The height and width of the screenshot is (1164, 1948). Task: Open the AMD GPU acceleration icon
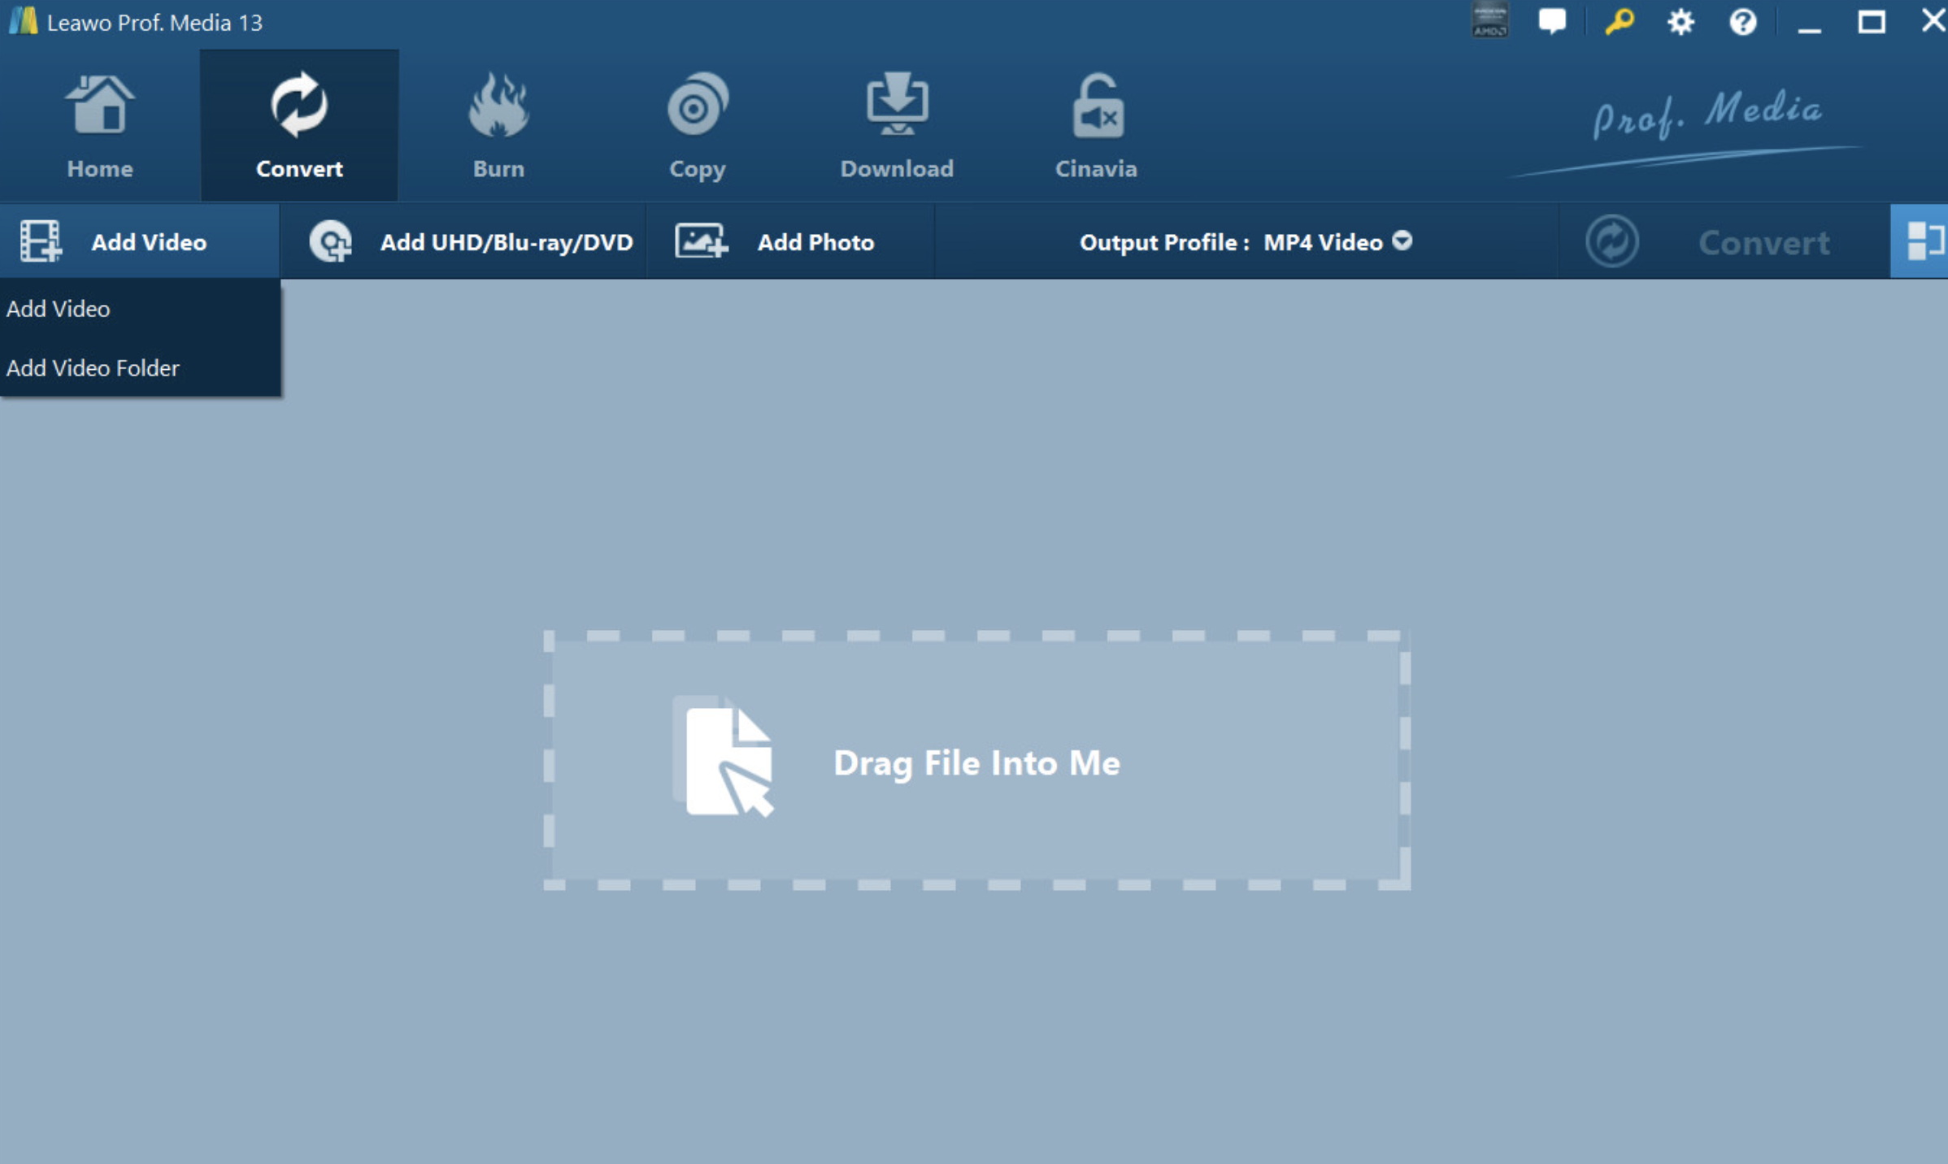1489,20
